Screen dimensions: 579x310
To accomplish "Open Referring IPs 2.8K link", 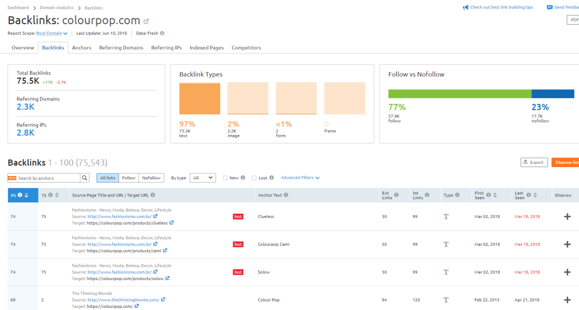I will pos(26,133).
